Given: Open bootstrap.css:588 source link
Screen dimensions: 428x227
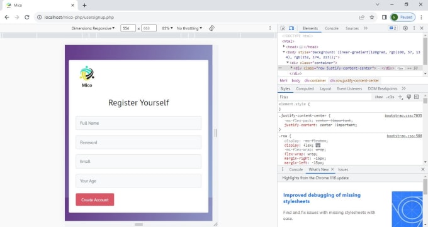Looking at the screenshot, I should pyautogui.click(x=404, y=136).
